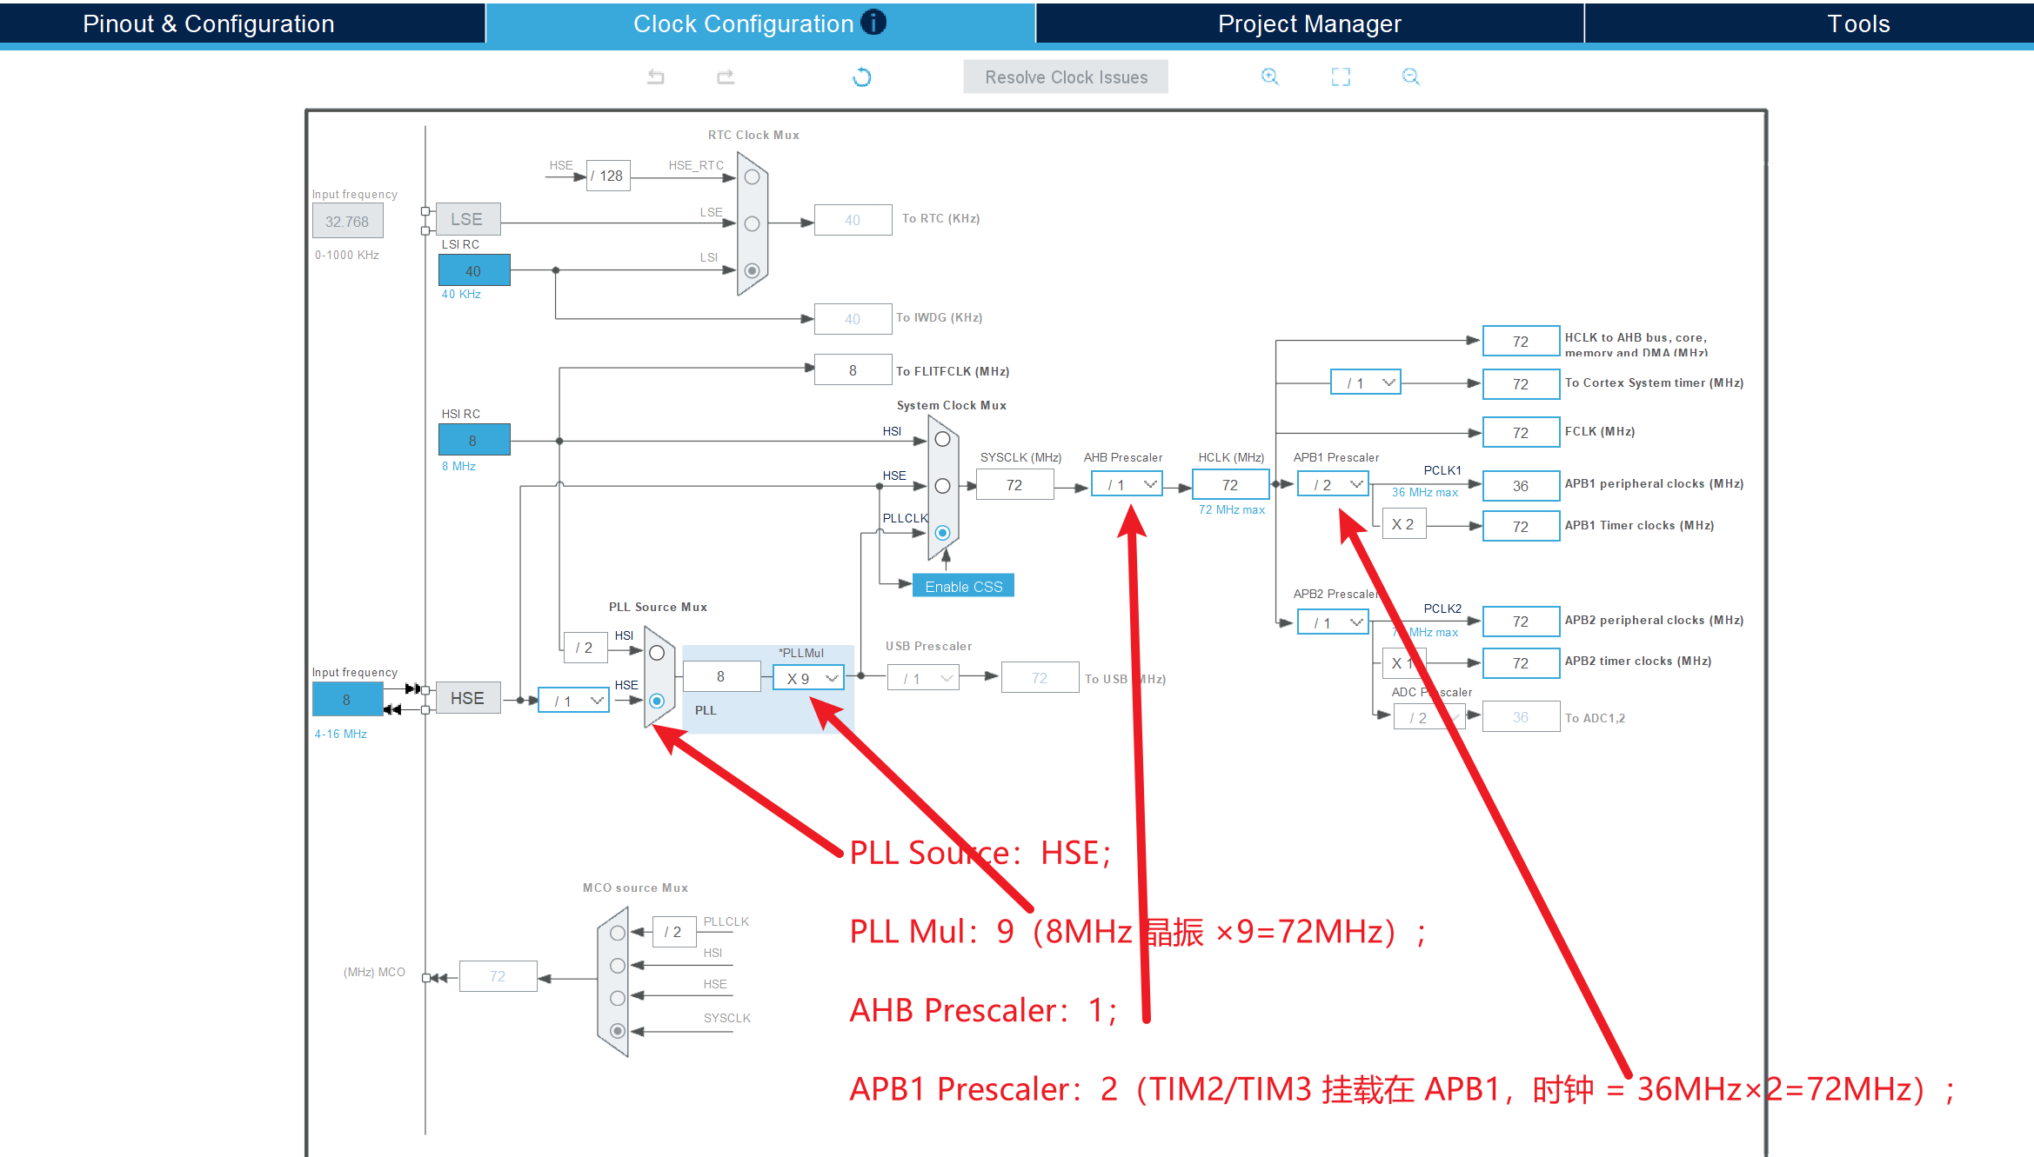Select LSE in RTC Clock Mux
The height and width of the screenshot is (1157, 2034).
pos(753,223)
